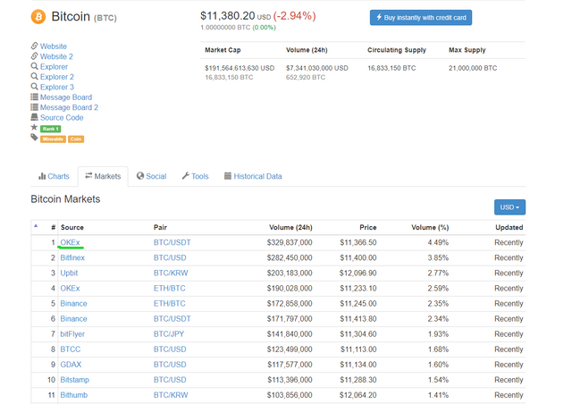Click the calendar icon on Historical Data tab

(x=228, y=176)
